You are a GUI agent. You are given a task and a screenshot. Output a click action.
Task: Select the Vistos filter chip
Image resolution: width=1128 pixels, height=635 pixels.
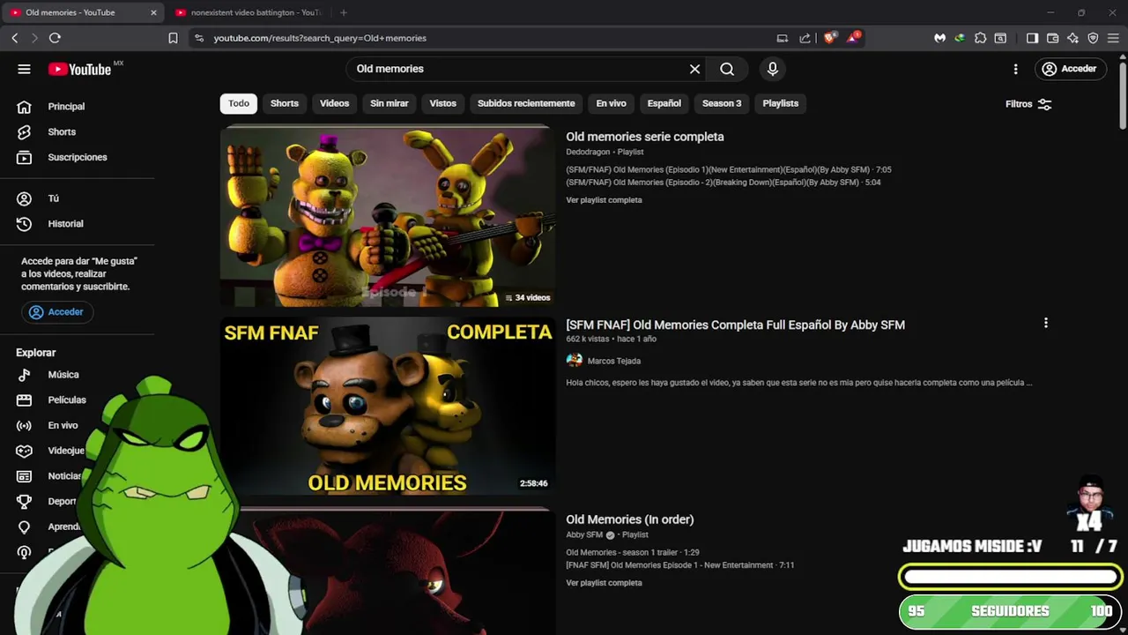tap(443, 103)
